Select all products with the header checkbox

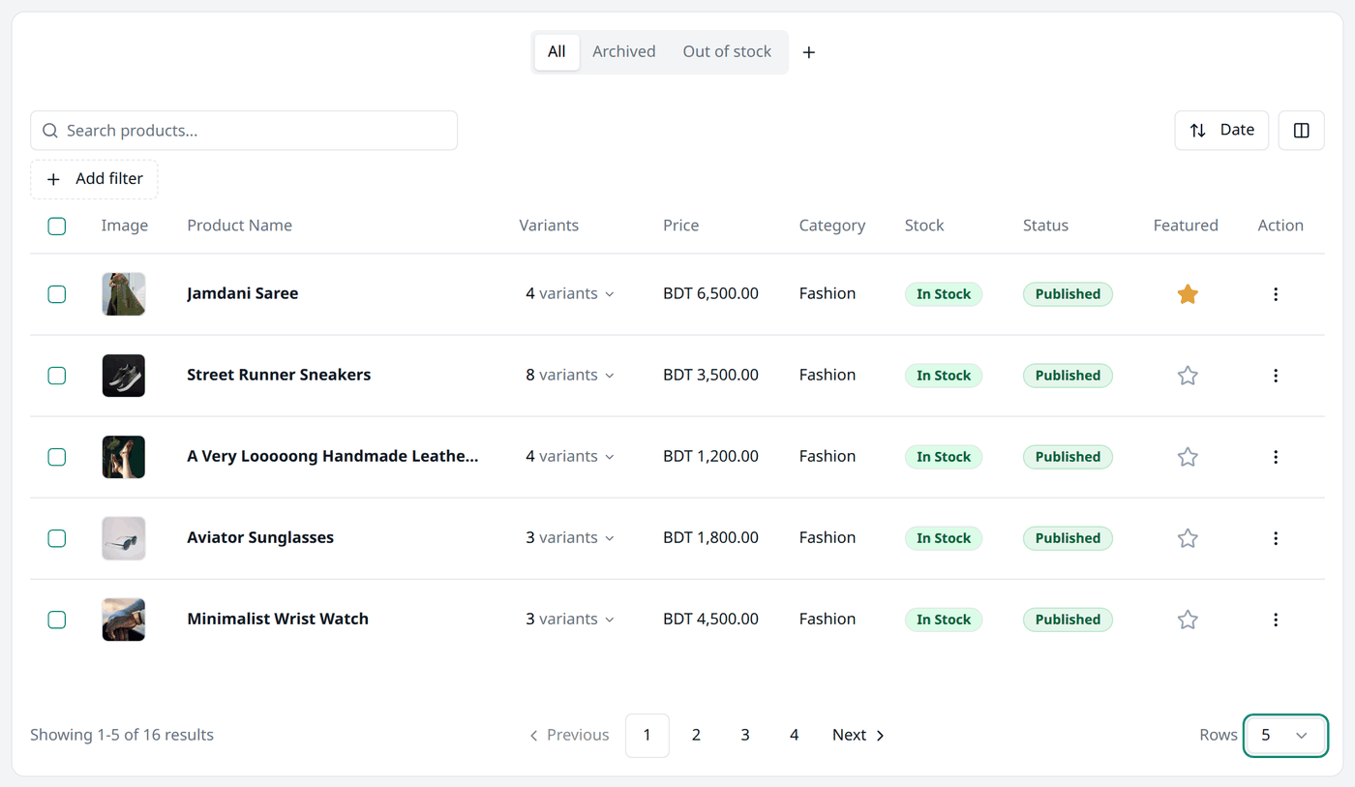pos(57,227)
